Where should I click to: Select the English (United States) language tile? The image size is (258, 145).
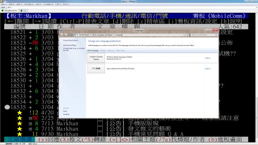96,58
